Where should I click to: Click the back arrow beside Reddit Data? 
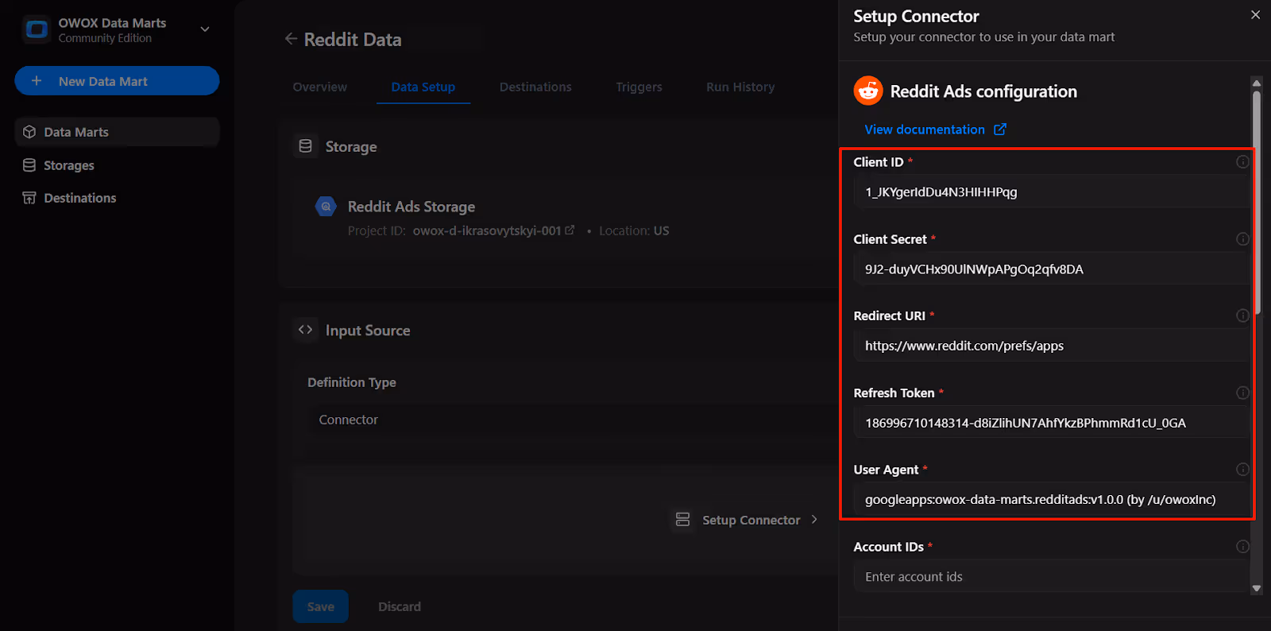click(x=291, y=39)
